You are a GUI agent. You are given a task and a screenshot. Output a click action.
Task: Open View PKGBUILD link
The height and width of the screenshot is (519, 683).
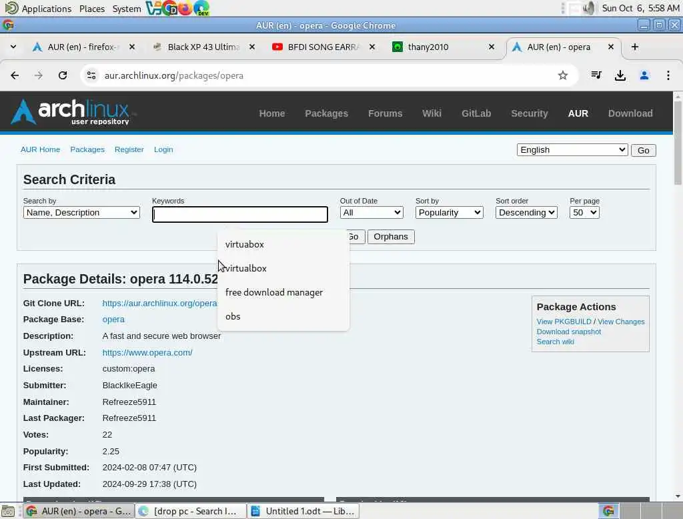pyautogui.click(x=564, y=322)
